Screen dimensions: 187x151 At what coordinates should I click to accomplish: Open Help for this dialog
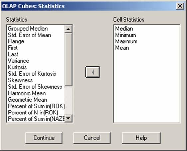pos(141,138)
